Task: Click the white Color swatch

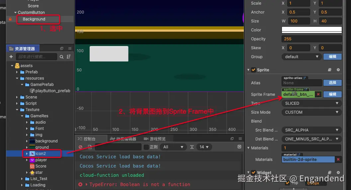Action: pyautogui.click(x=311, y=30)
